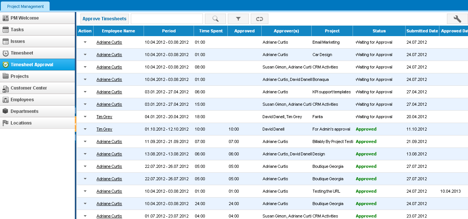This screenshot has width=468, height=219.
Task: Open Adriane Curtis link in Email Marketing row
Action: pyautogui.click(x=109, y=42)
